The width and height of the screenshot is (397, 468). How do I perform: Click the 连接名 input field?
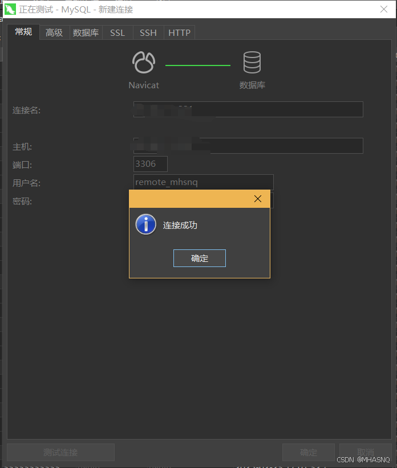248,109
